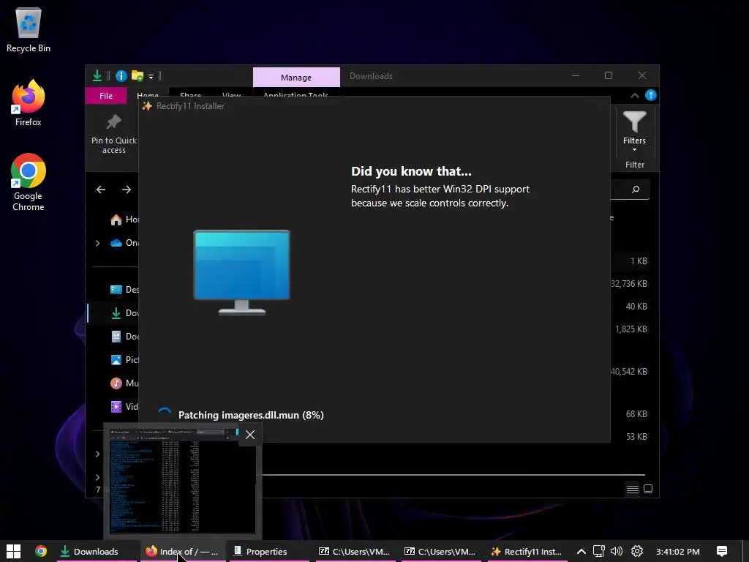Click the Firefox window preview thumbnail

coord(182,481)
